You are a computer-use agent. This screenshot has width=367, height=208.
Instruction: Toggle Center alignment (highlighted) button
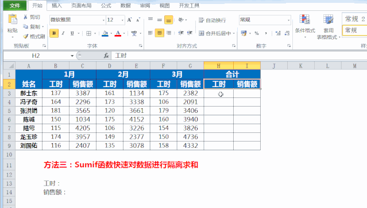tap(160, 33)
